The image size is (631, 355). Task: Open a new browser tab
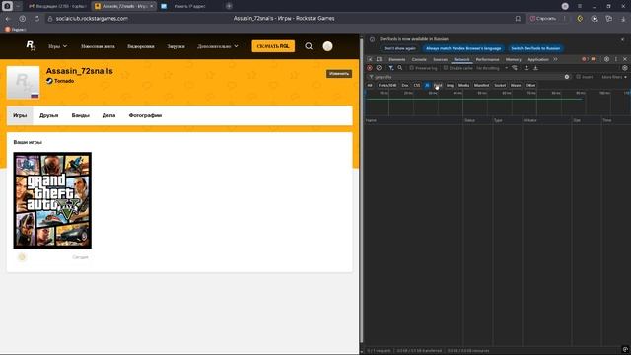click(x=229, y=6)
